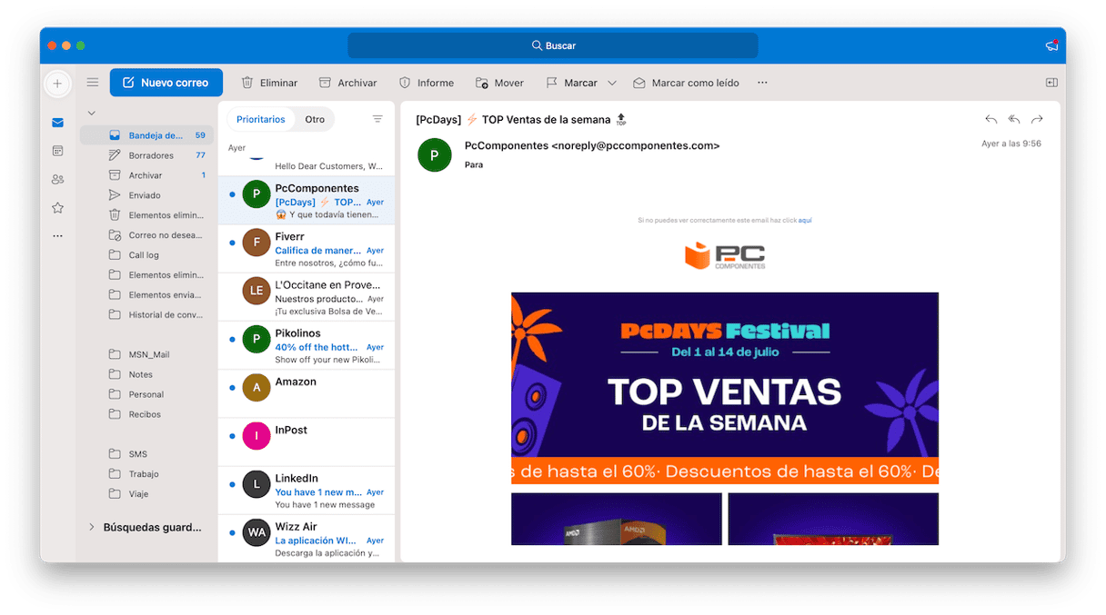Select the Viaje folder
Screen dimensions: 1106x615
pos(146,494)
